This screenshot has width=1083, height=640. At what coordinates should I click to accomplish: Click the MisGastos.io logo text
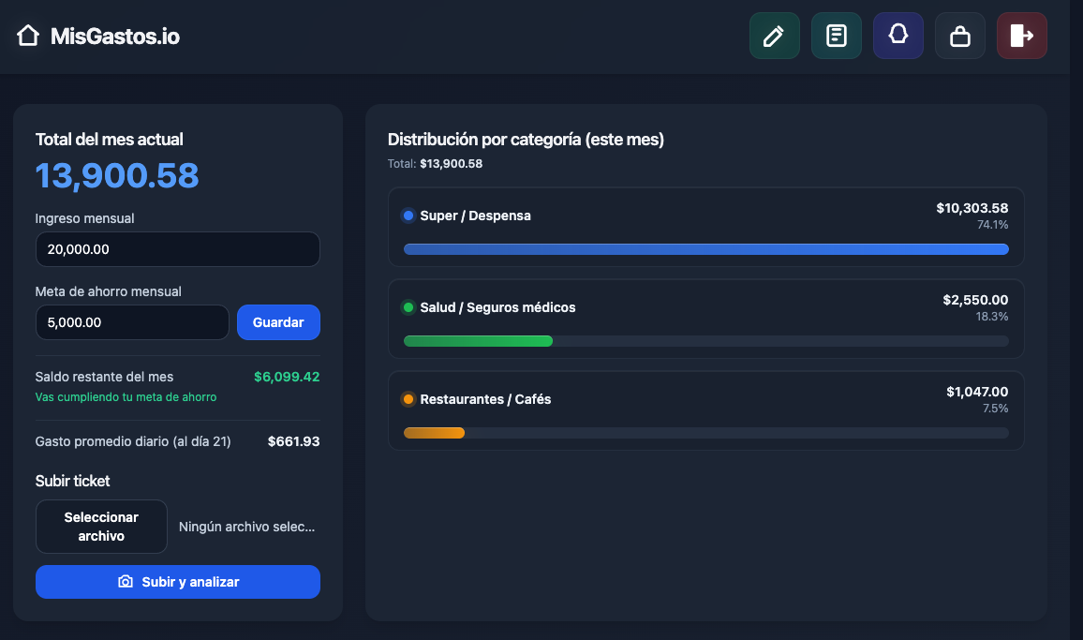point(114,37)
